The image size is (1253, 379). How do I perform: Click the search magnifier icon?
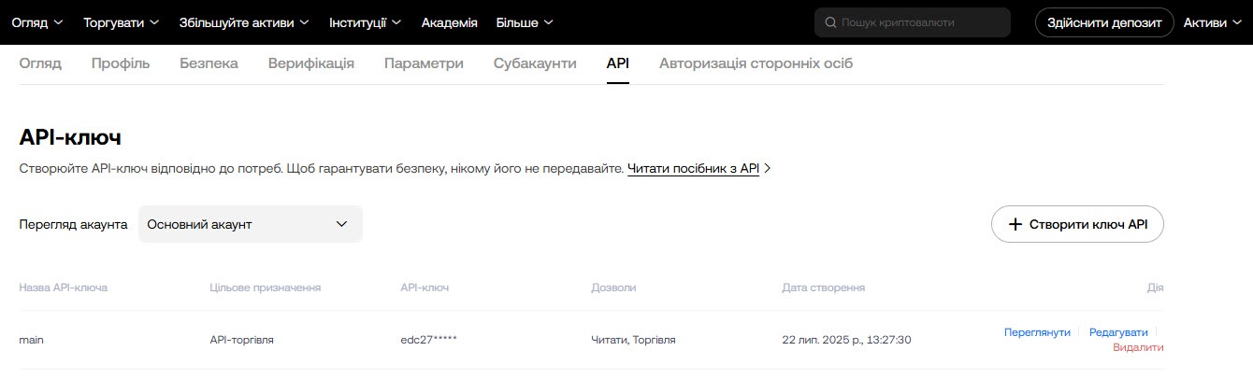(830, 22)
